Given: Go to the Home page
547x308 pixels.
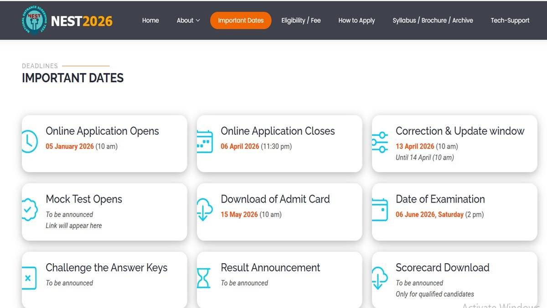Looking at the screenshot, I should pos(150,21).
